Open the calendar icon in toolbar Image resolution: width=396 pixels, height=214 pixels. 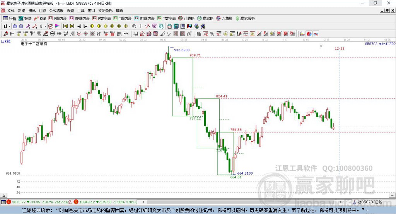(169, 26)
